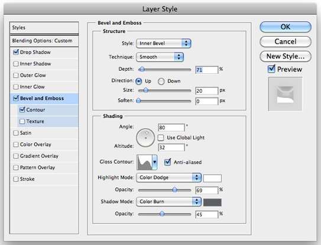Enable the Texture checkbox

point(22,121)
